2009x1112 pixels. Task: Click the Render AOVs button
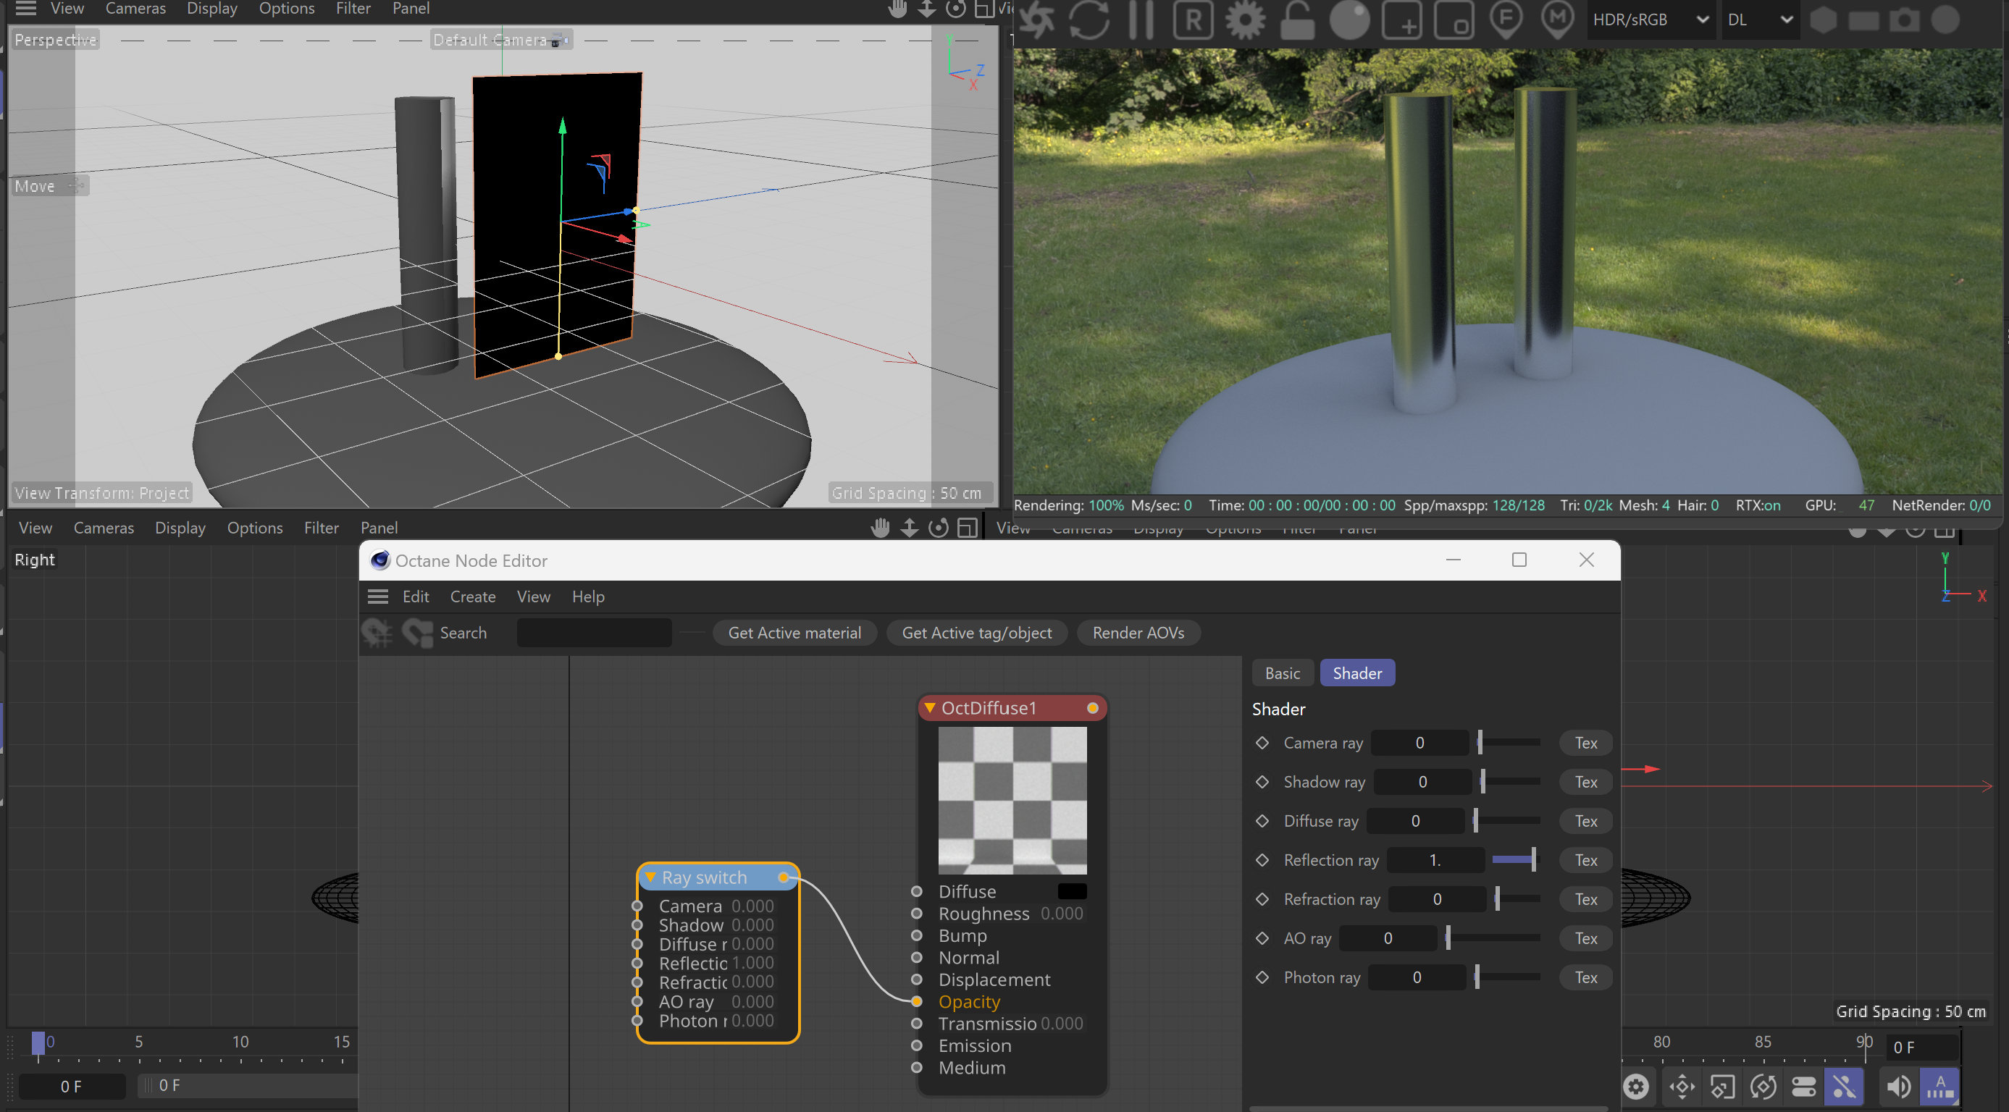1138,633
